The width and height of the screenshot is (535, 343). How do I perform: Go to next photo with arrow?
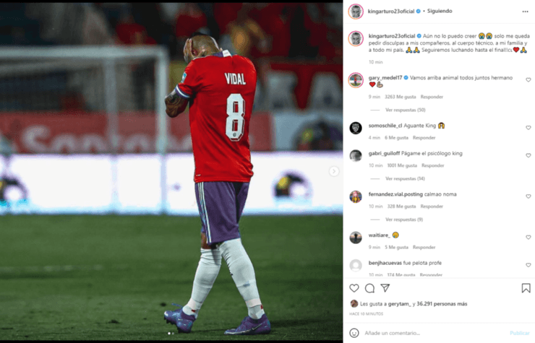pos(334,171)
